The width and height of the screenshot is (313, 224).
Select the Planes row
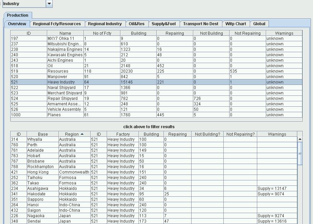click(x=156, y=115)
